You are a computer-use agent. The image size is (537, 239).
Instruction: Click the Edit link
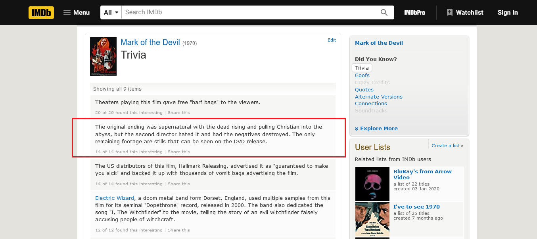pyautogui.click(x=332, y=40)
